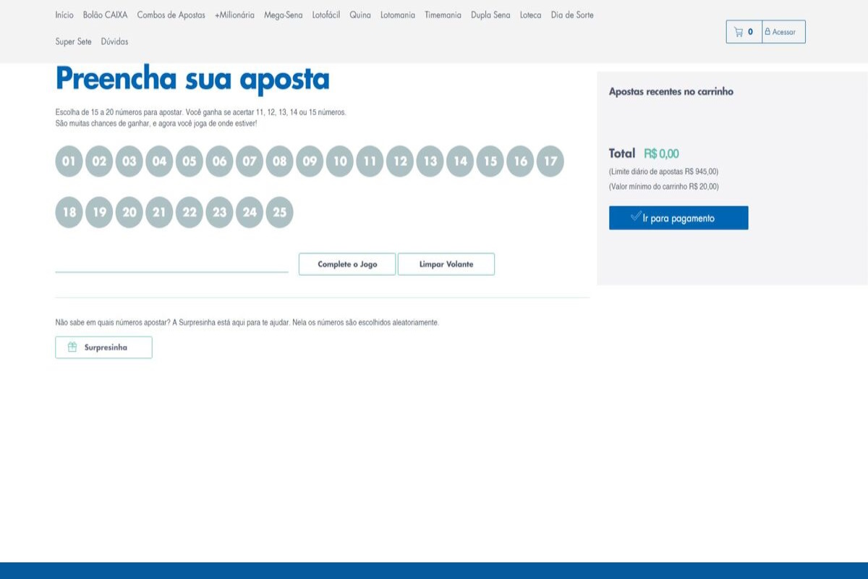Choose number 20 ball

coord(129,213)
